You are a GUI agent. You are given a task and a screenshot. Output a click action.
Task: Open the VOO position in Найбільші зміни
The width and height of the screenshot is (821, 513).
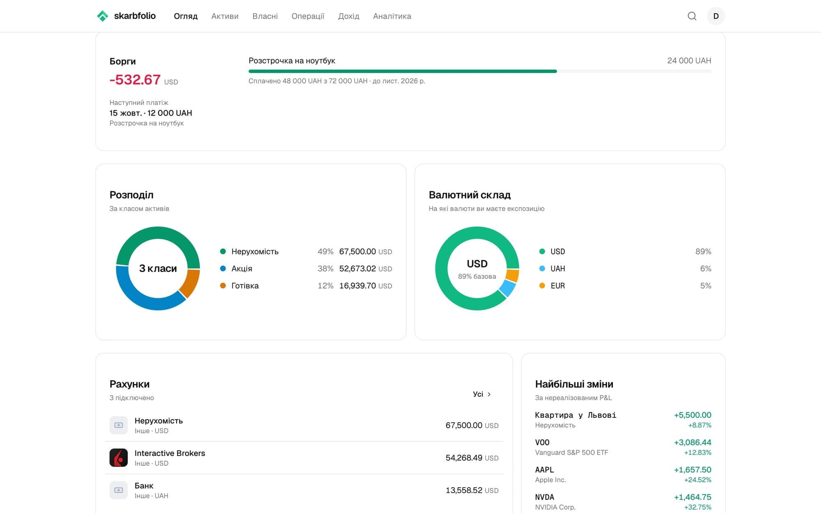click(623, 447)
